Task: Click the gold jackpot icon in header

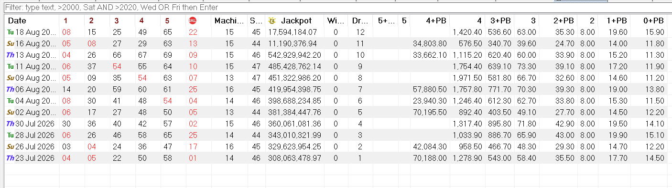Action: point(272,21)
